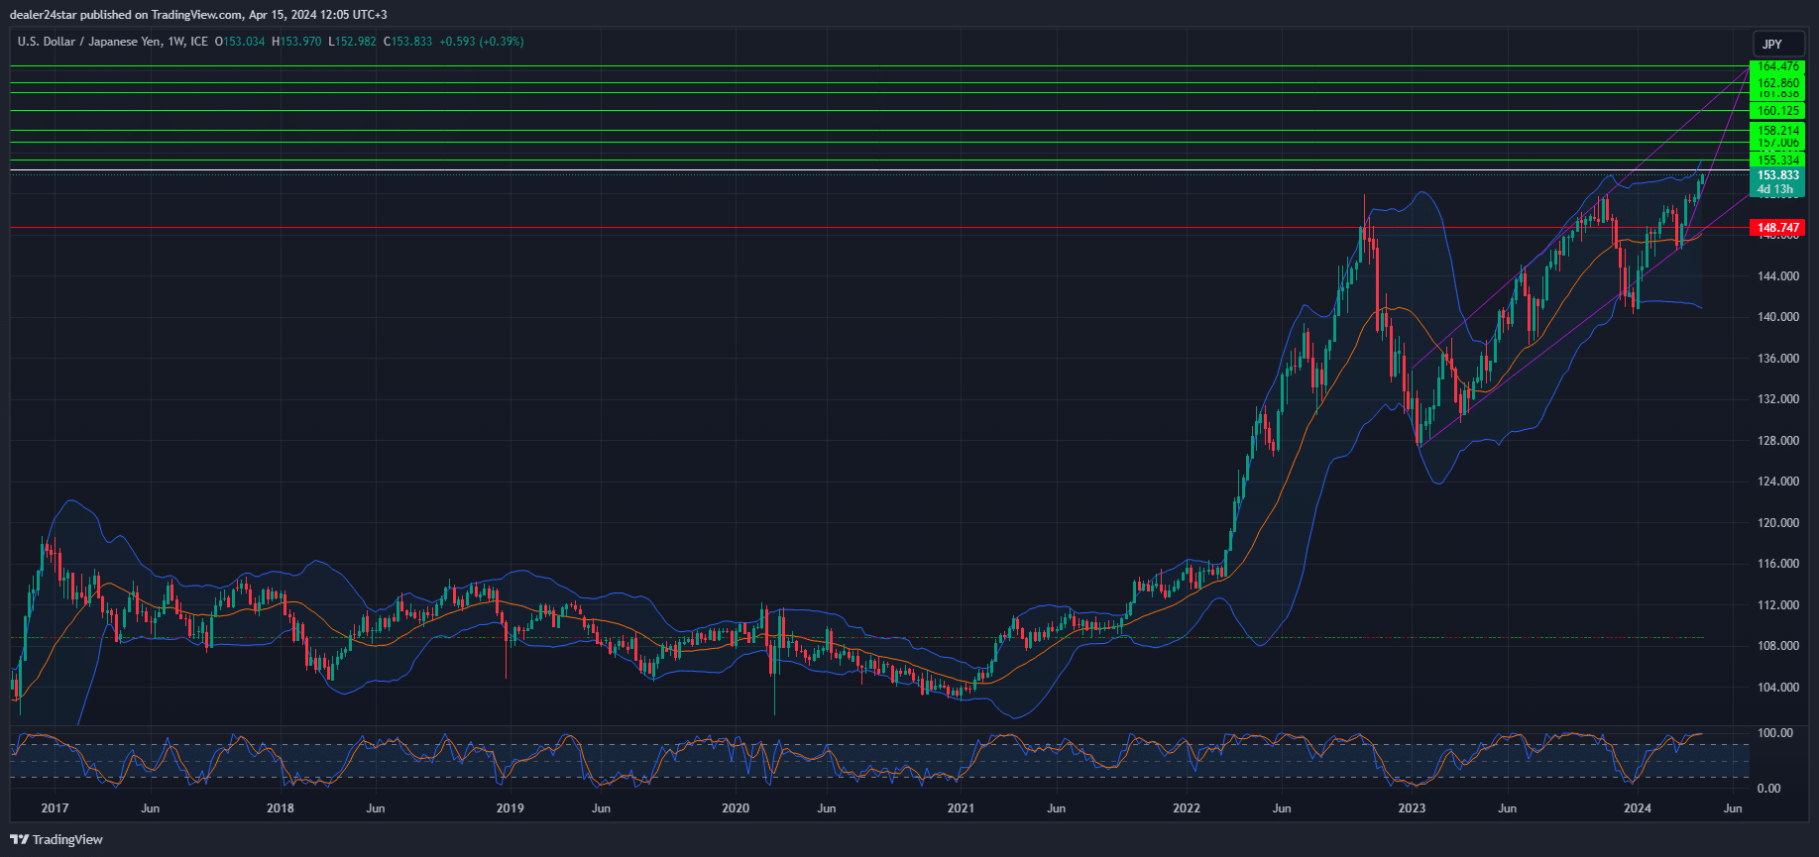
Task: Click 128.000 on the price axis
Action: click(1778, 441)
